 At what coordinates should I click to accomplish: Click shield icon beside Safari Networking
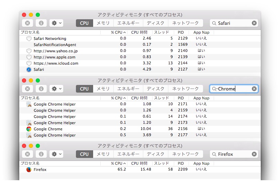[x=29, y=39]
